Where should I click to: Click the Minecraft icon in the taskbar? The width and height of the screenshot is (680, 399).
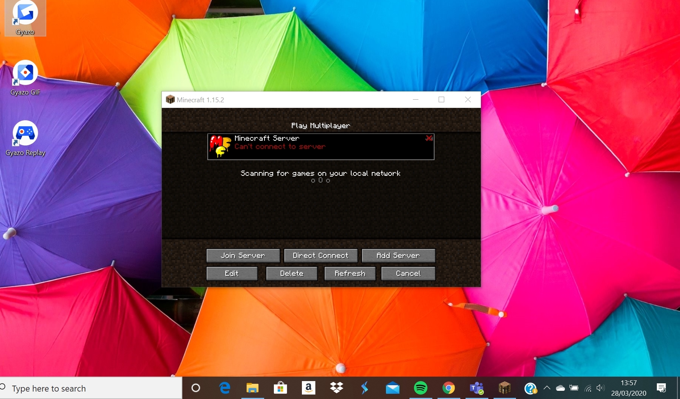click(504, 388)
